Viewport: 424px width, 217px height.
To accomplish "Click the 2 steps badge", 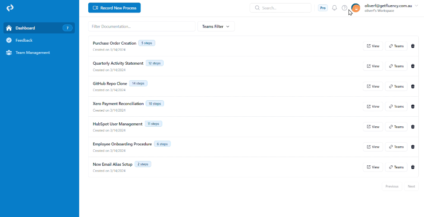I will point(143,164).
